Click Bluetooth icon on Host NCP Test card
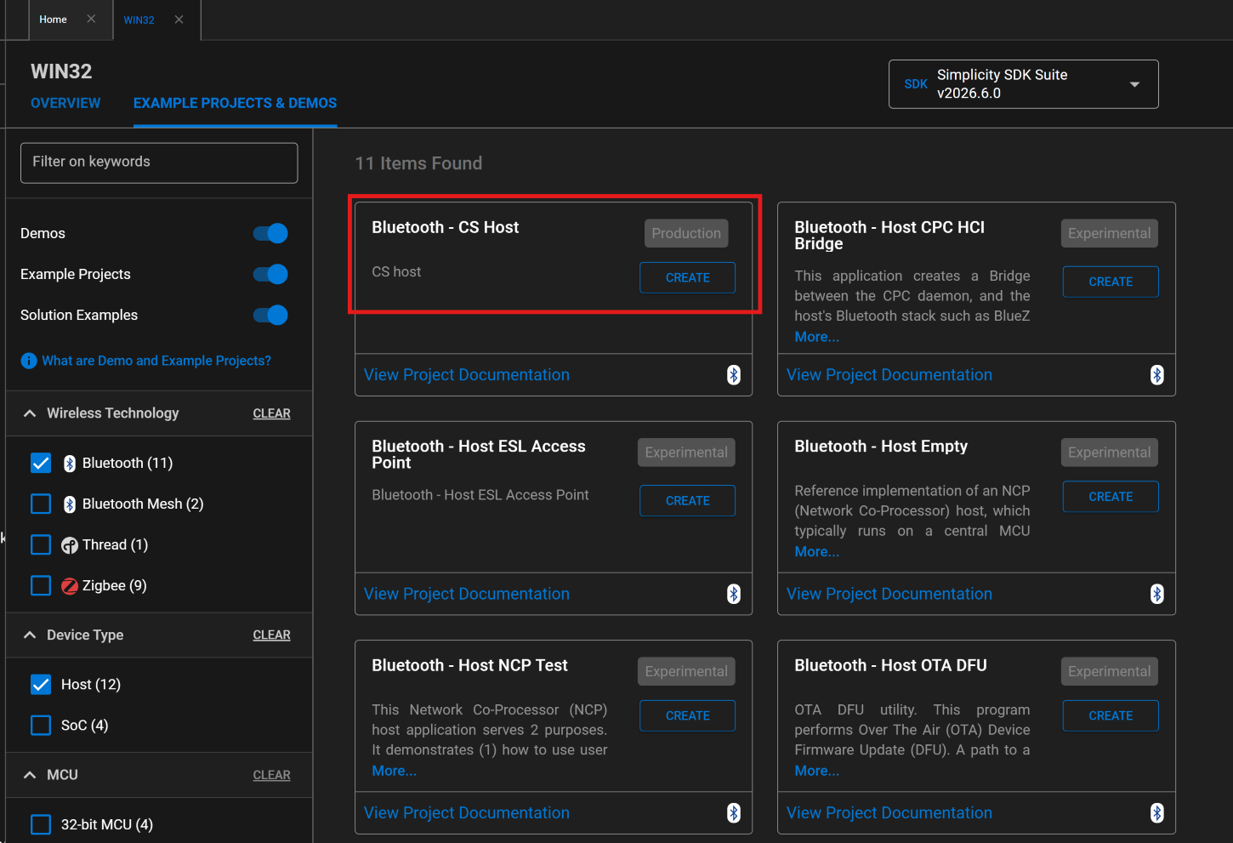 (734, 813)
